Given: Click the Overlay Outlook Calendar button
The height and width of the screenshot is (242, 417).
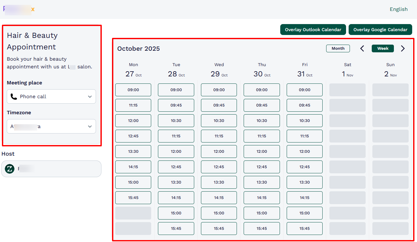Looking at the screenshot, I should click(x=313, y=30).
